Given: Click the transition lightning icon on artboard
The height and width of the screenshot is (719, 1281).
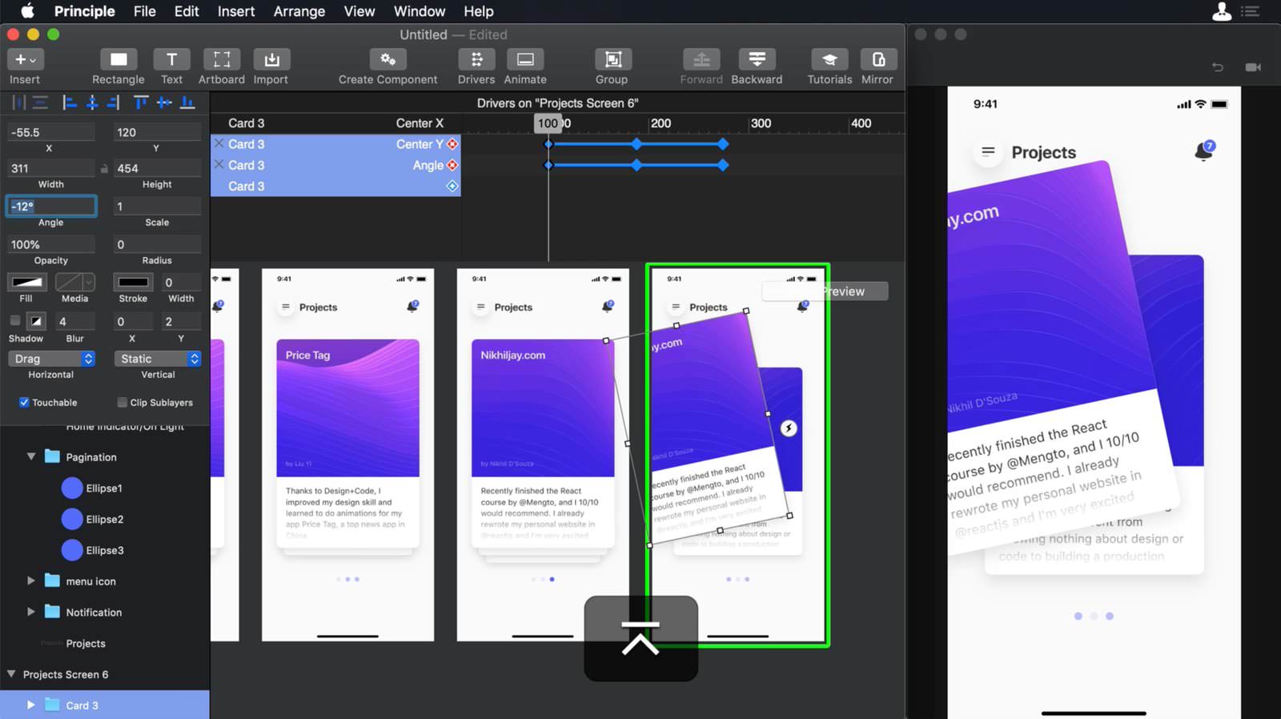Looking at the screenshot, I should coord(789,428).
